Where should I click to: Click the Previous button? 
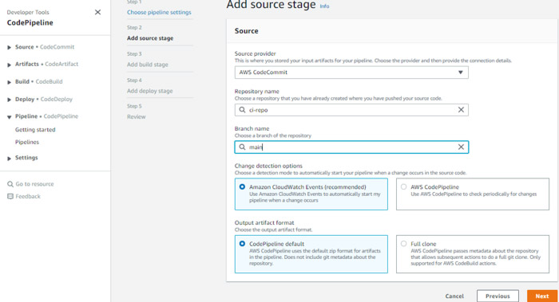tap(498, 296)
